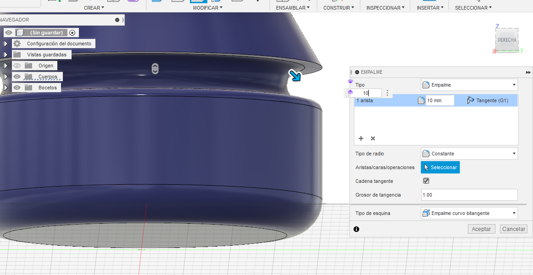Expand the Cuerpos node

(x=6, y=77)
